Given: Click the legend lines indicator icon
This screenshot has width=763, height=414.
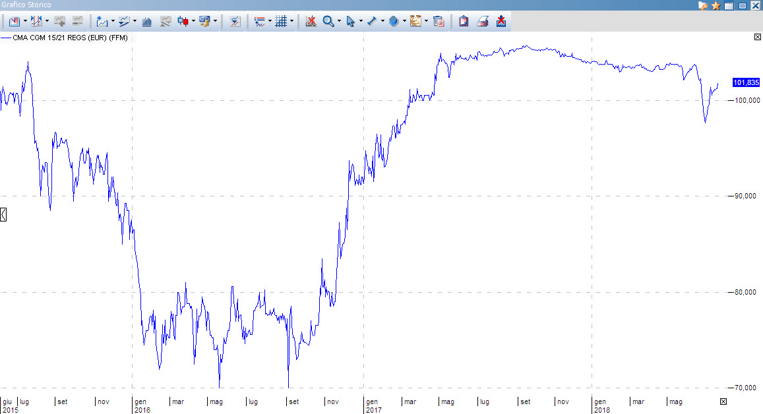Looking at the screenshot, I should pyautogui.click(x=259, y=21).
